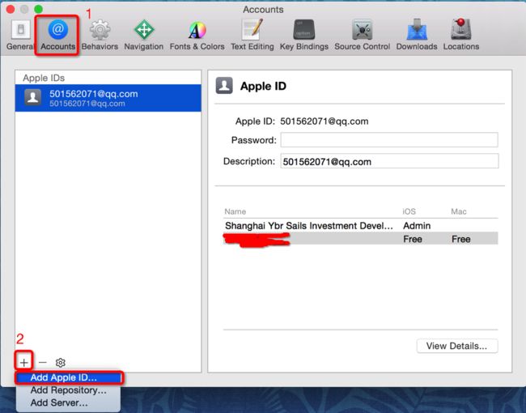Image resolution: width=526 pixels, height=413 pixels.
Task: Open the Downloads preferences pane
Action: click(x=417, y=35)
